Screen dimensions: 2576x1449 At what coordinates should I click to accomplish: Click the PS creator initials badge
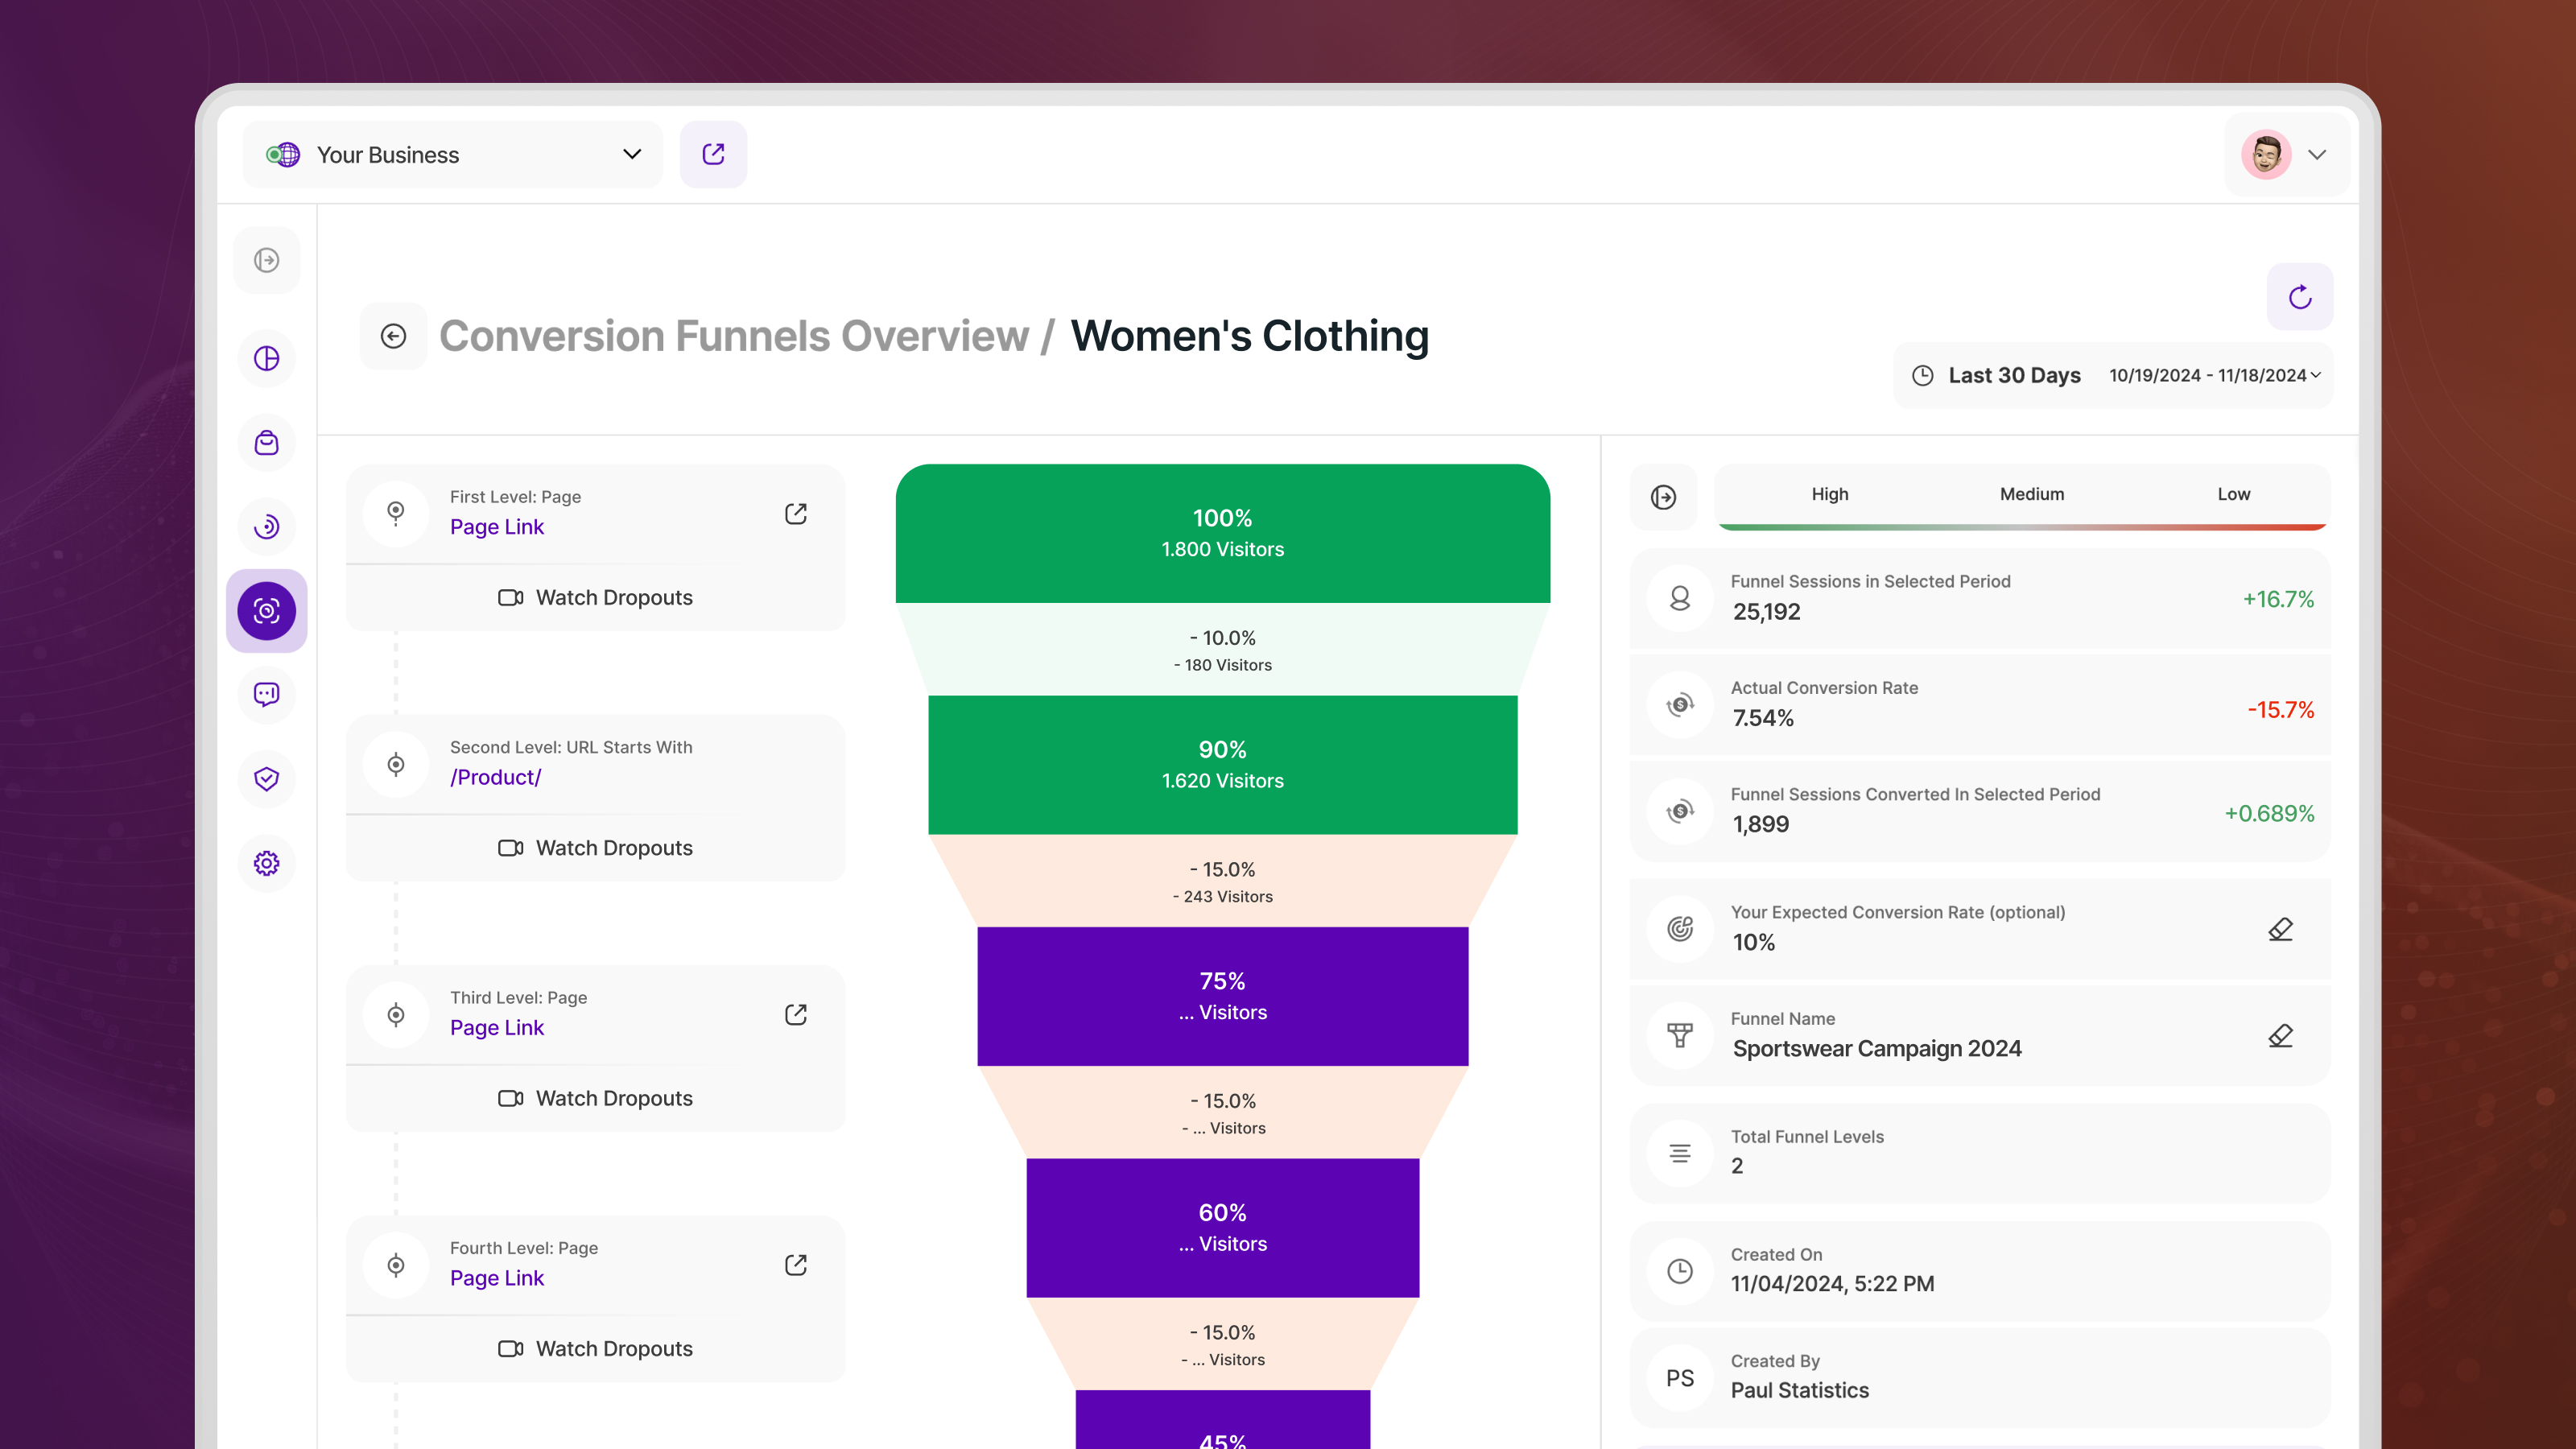(1680, 1378)
